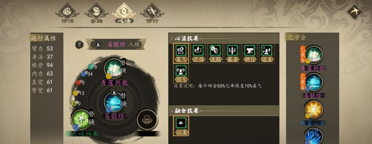Open the 修行 tab
This screenshot has height=144, width=372.
(152, 14)
